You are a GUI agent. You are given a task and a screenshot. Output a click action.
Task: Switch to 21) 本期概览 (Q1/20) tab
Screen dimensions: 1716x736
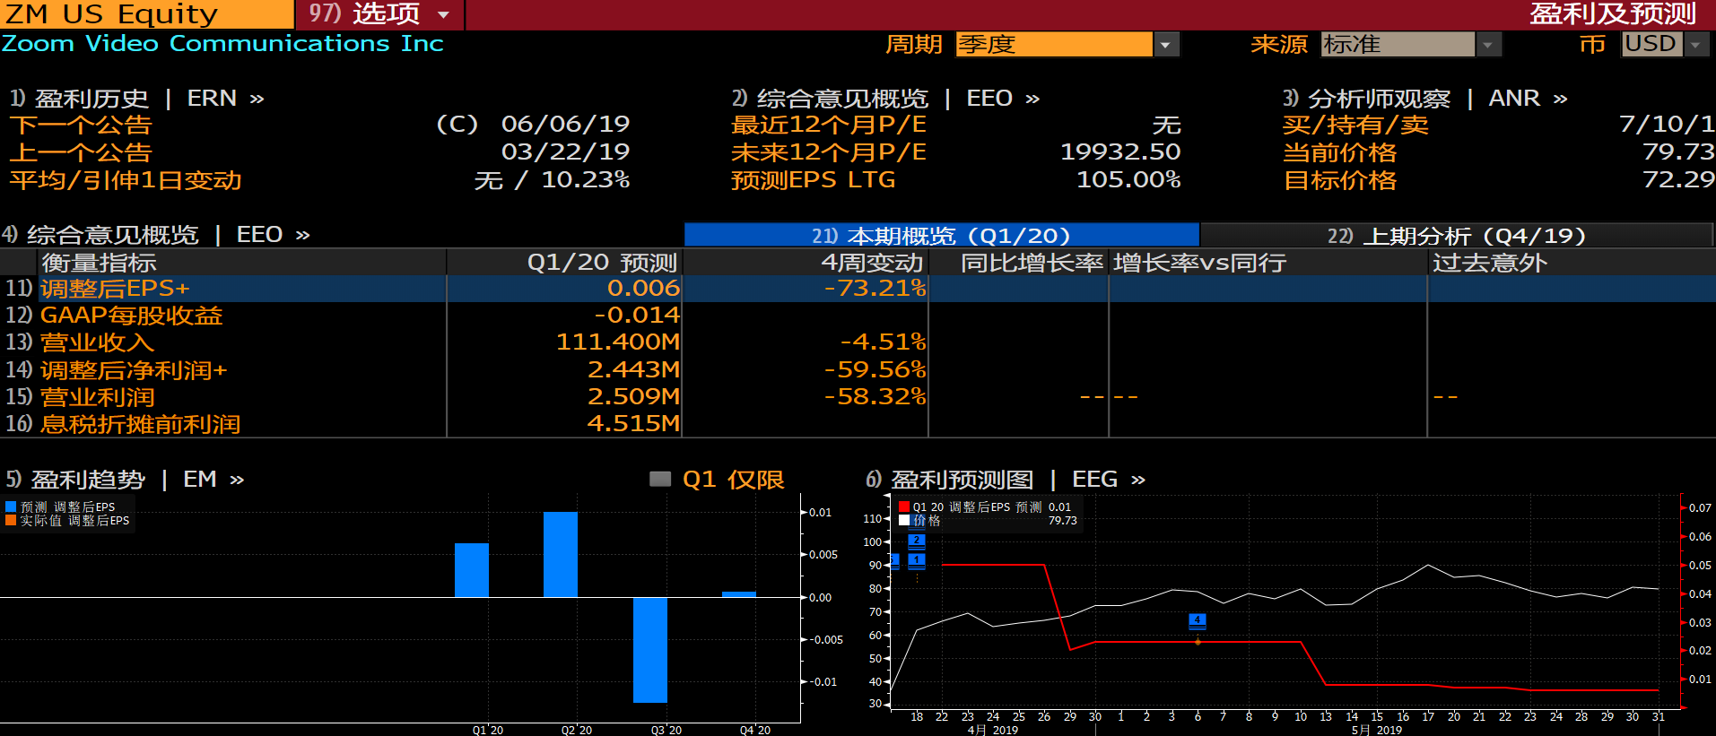(941, 235)
